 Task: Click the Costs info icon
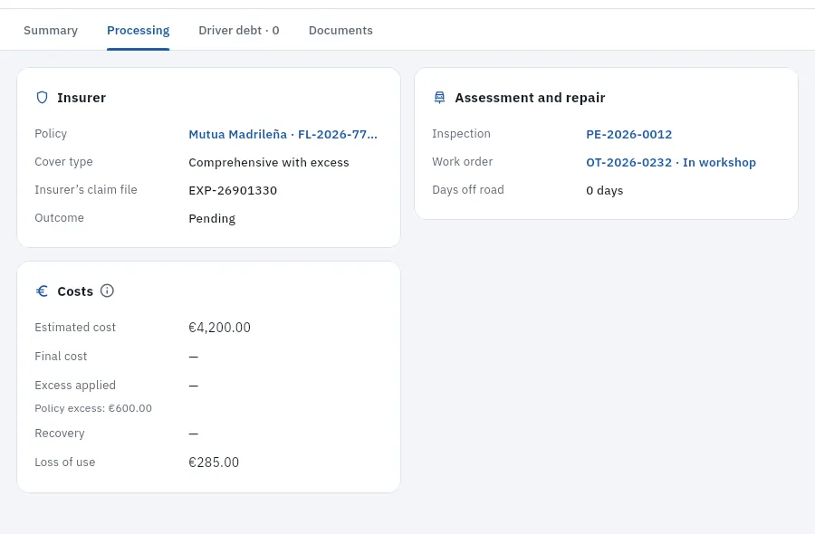pos(107,291)
